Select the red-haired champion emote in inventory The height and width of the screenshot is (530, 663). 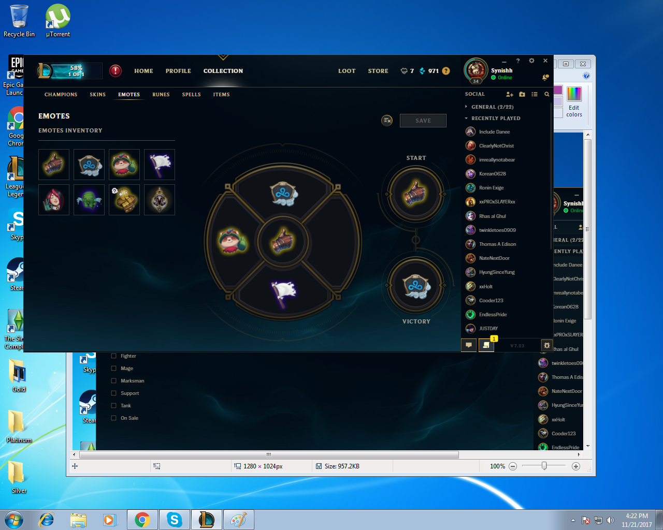(54, 200)
